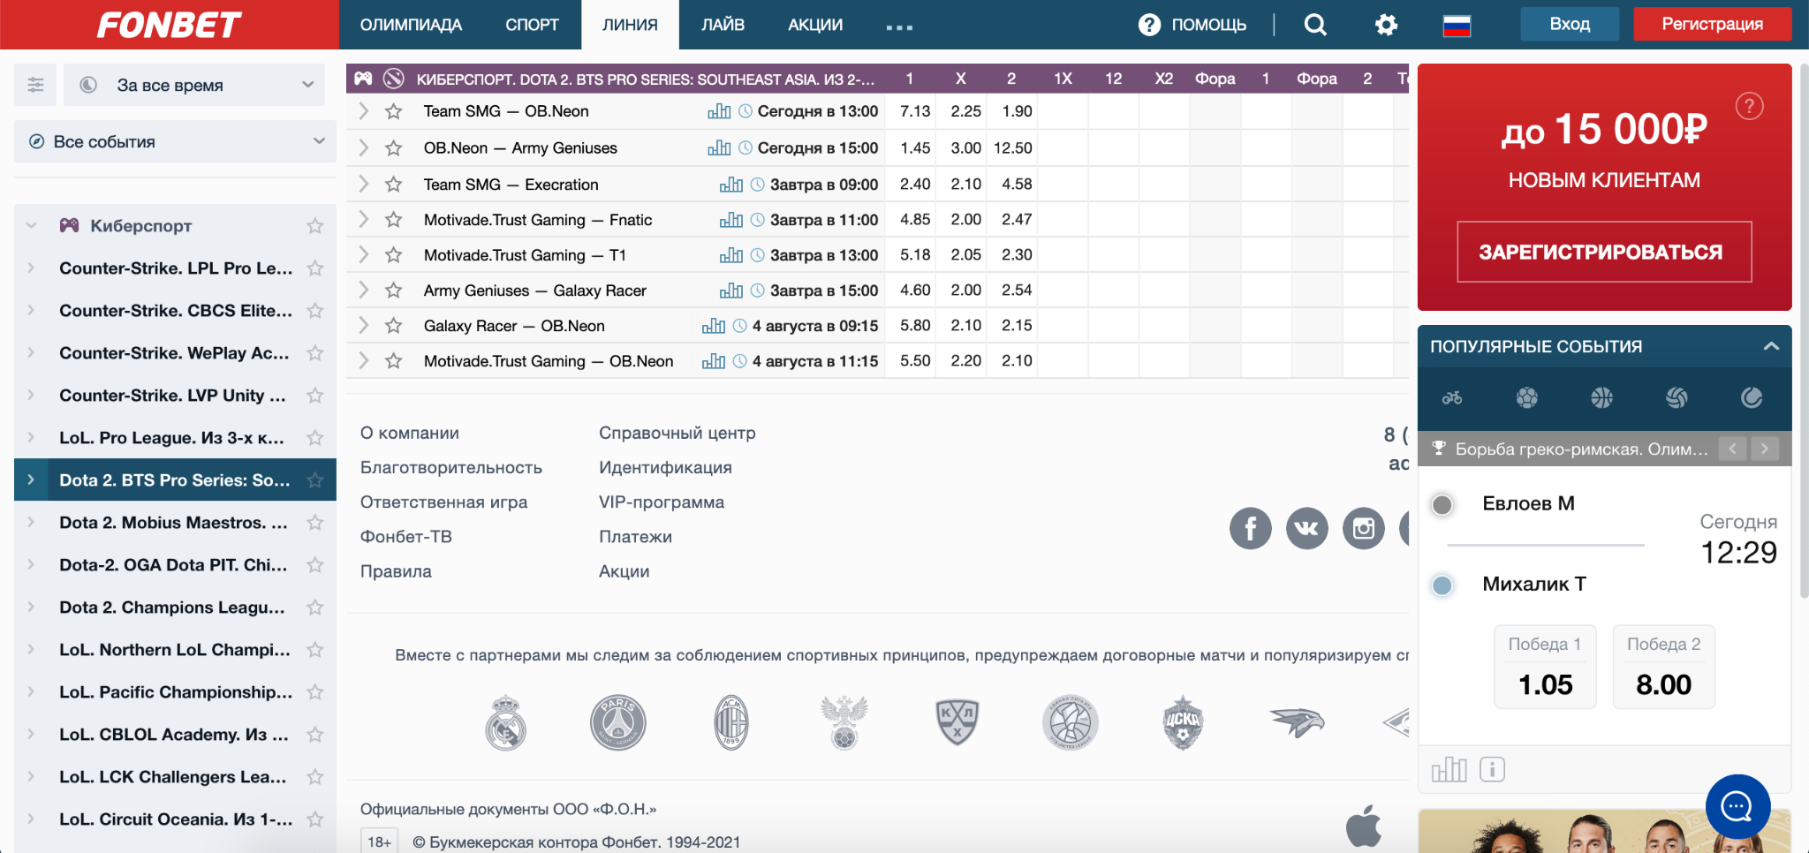Click the PSG partner logo
The image size is (1809, 853).
[x=618, y=722]
